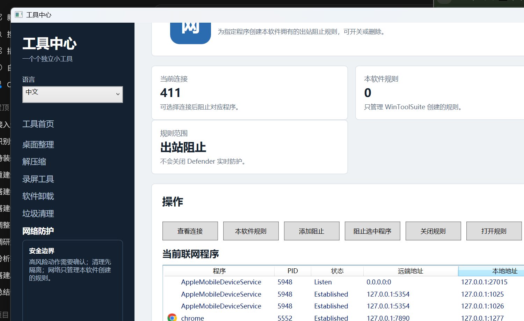Viewport: 524px width, 321px height.
Task: Click the blue 网 network protection icon
Action: [x=190, y=33]
